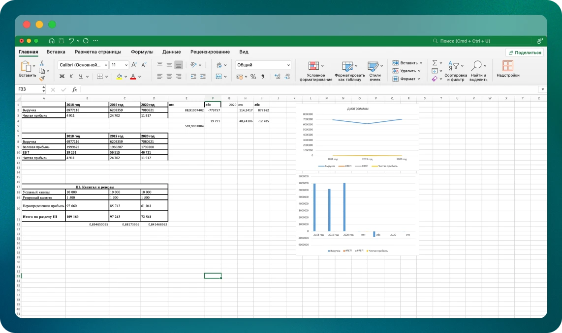Click the Increase Indent icon

point(203,77)
